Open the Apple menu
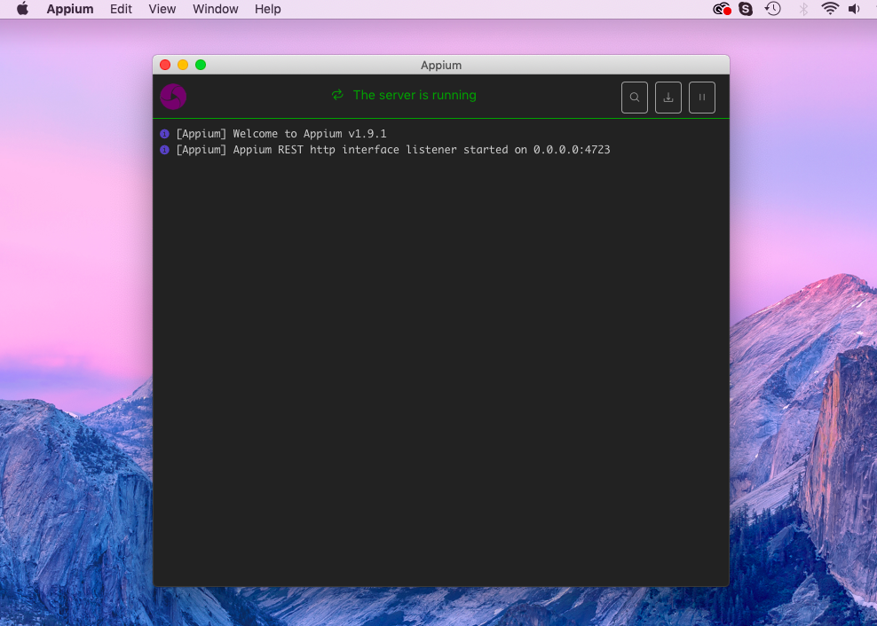 (22, 9)
